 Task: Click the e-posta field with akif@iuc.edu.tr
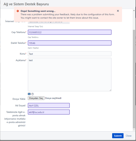(x=49, y=112)
